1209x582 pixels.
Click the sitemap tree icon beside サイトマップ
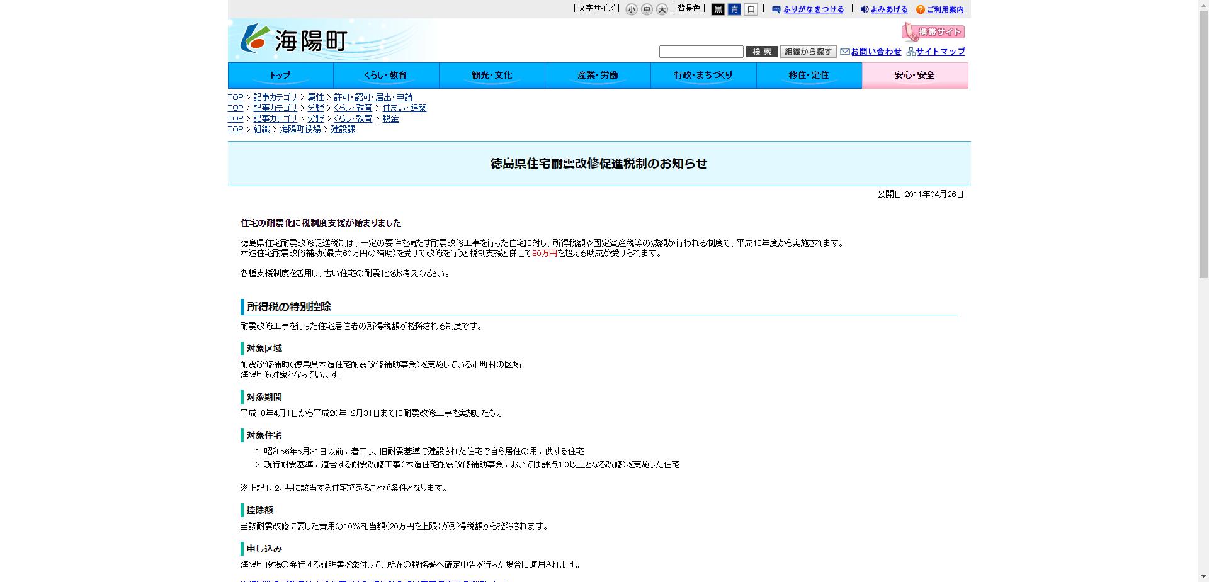tap(911, 52)
